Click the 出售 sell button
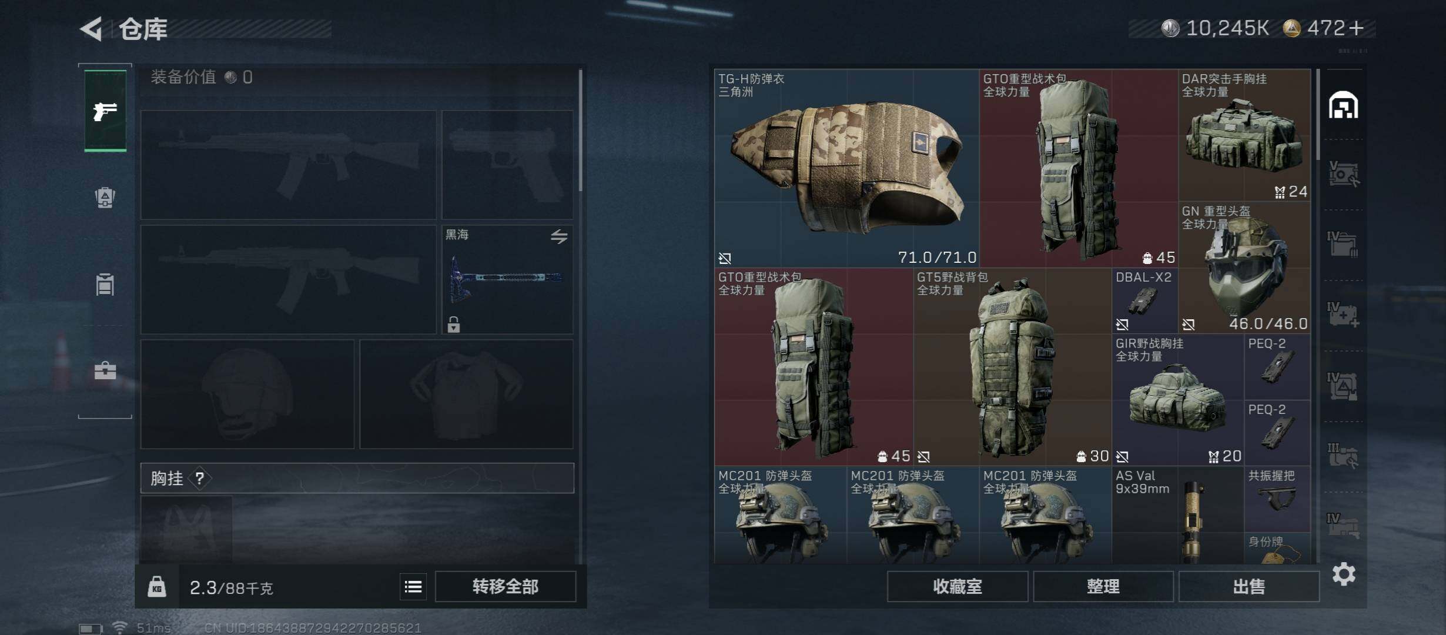 [1248, 587]
